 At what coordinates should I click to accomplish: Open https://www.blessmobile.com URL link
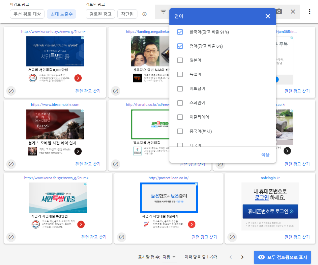pyautogui.click(x=55, y=105)
